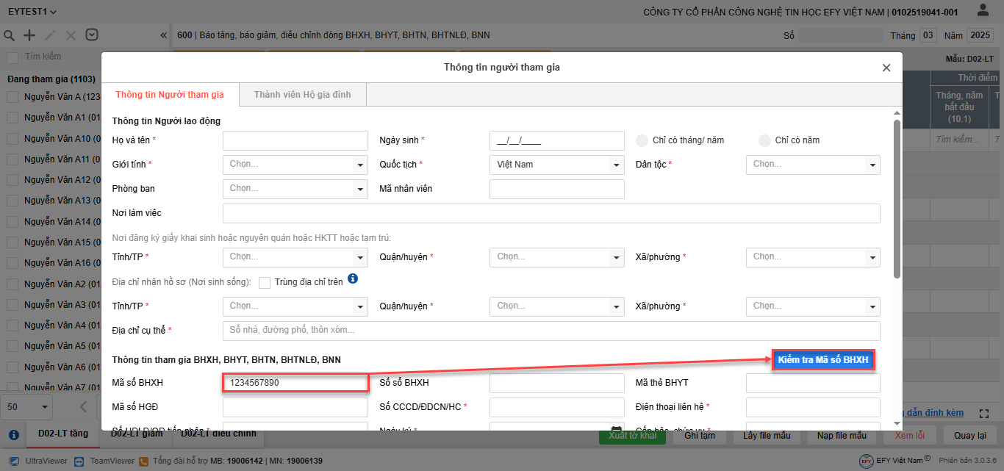Select the Thông tin Người tham gia tab
Screen dimensions: 1004x471
point(170,95)
